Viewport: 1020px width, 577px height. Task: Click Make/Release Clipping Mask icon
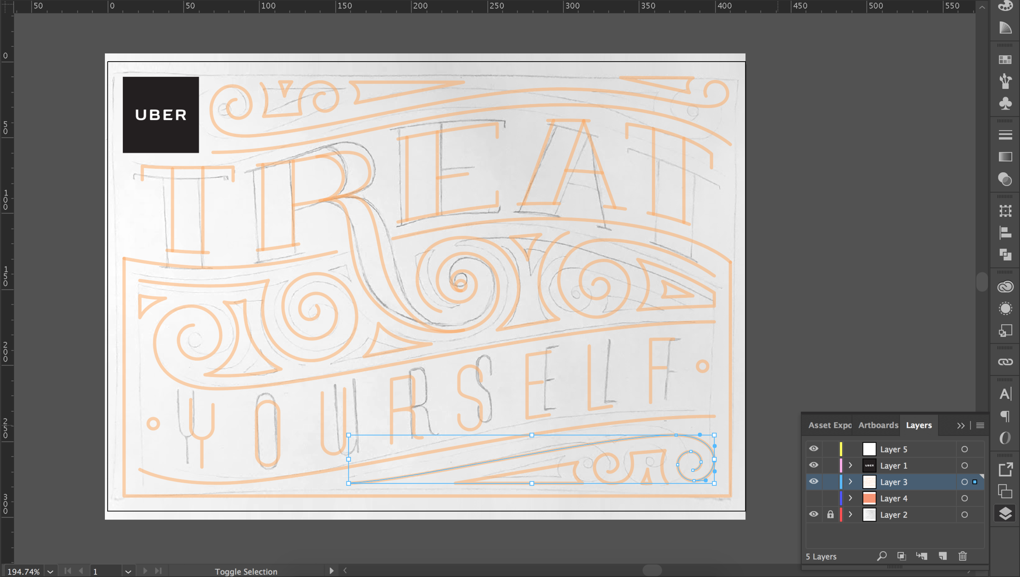point(902,556)
